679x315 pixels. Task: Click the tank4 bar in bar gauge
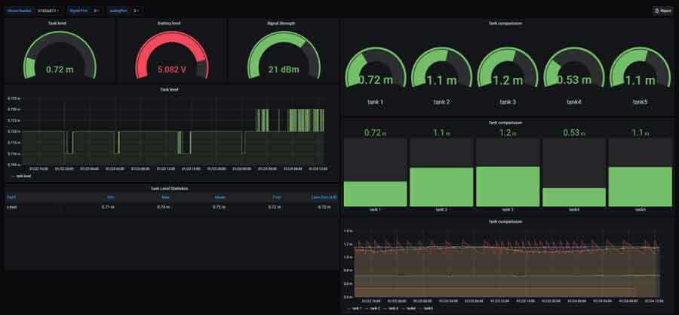(x=573, y=196)
